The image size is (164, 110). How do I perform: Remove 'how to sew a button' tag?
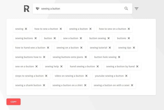[x=61, y=29]
